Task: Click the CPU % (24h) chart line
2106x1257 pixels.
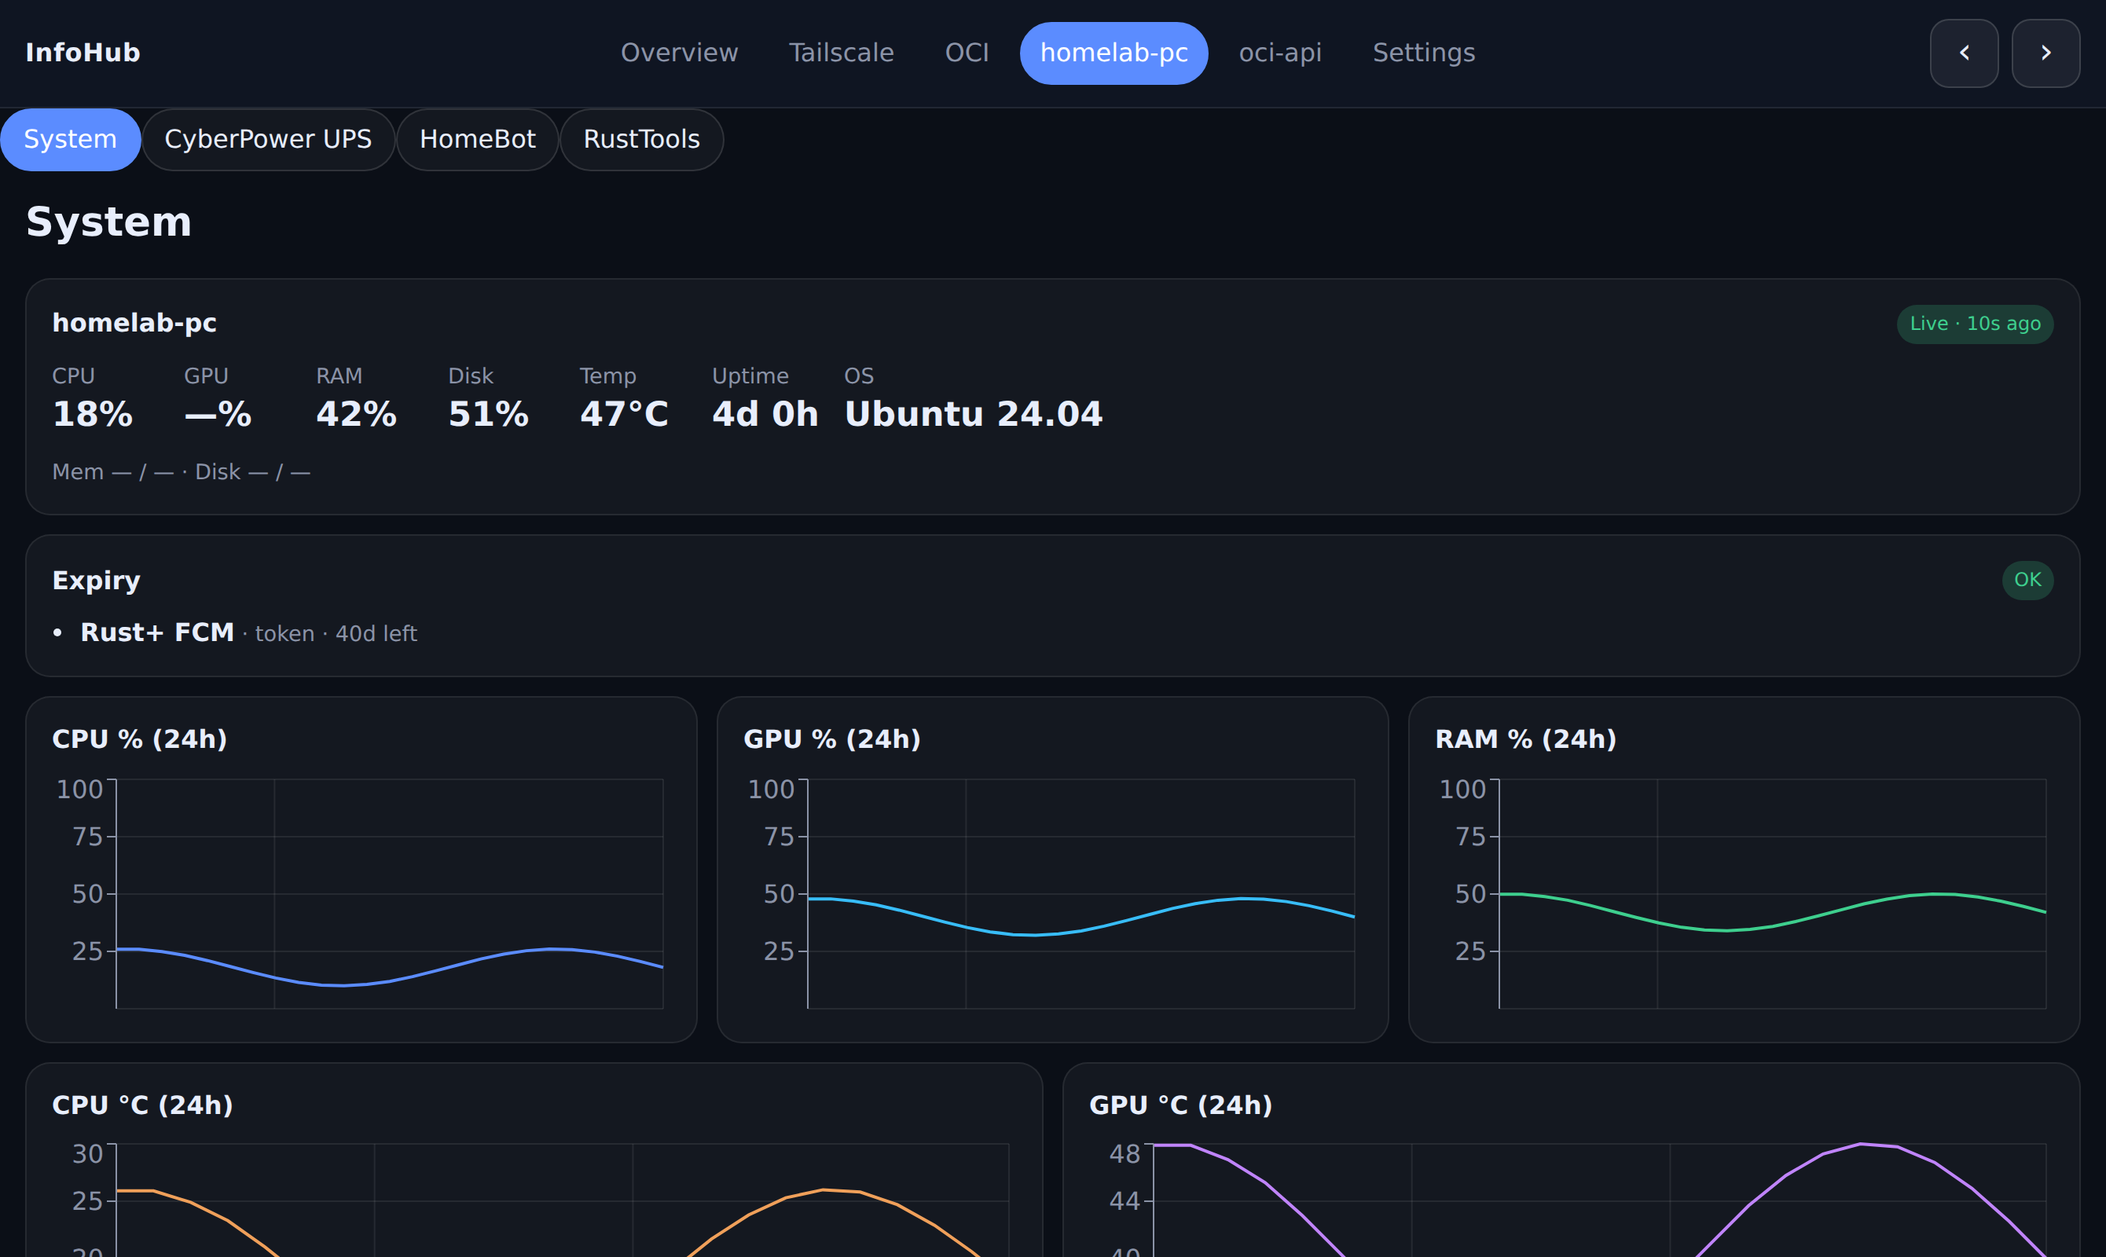Action: click(x=390, y=966)
